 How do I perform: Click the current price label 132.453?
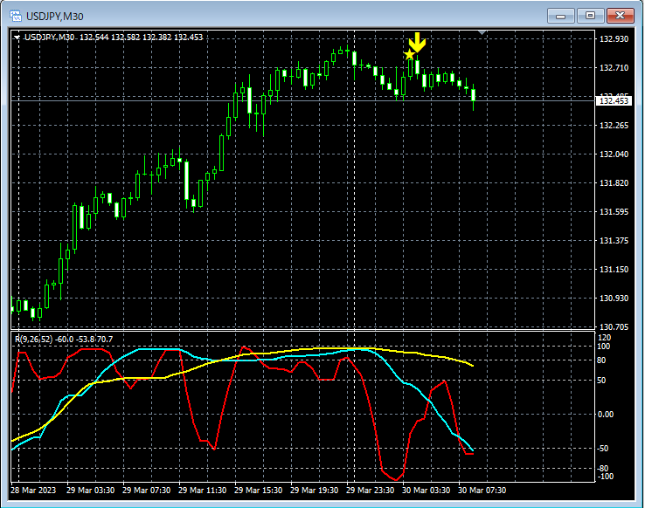[614, 100]
